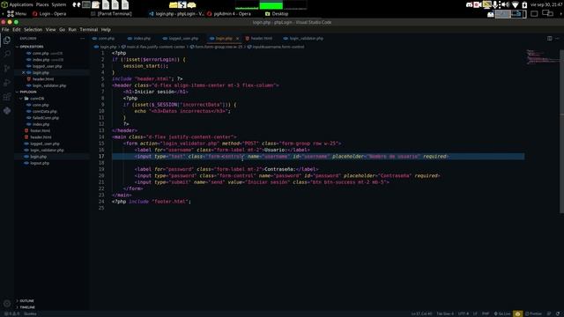
Task: Click the editor minimap preview
Action: coord(543,57)
